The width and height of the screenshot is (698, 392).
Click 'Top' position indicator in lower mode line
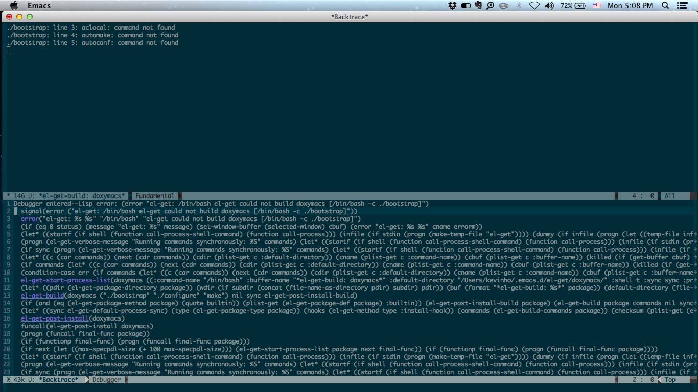pyautogui.click(x=670, y=379)
